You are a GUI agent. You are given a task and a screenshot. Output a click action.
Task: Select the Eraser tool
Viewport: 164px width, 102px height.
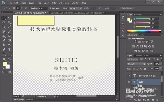(4, 40)
